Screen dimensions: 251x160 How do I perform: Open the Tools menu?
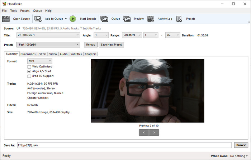click(14, 11)
